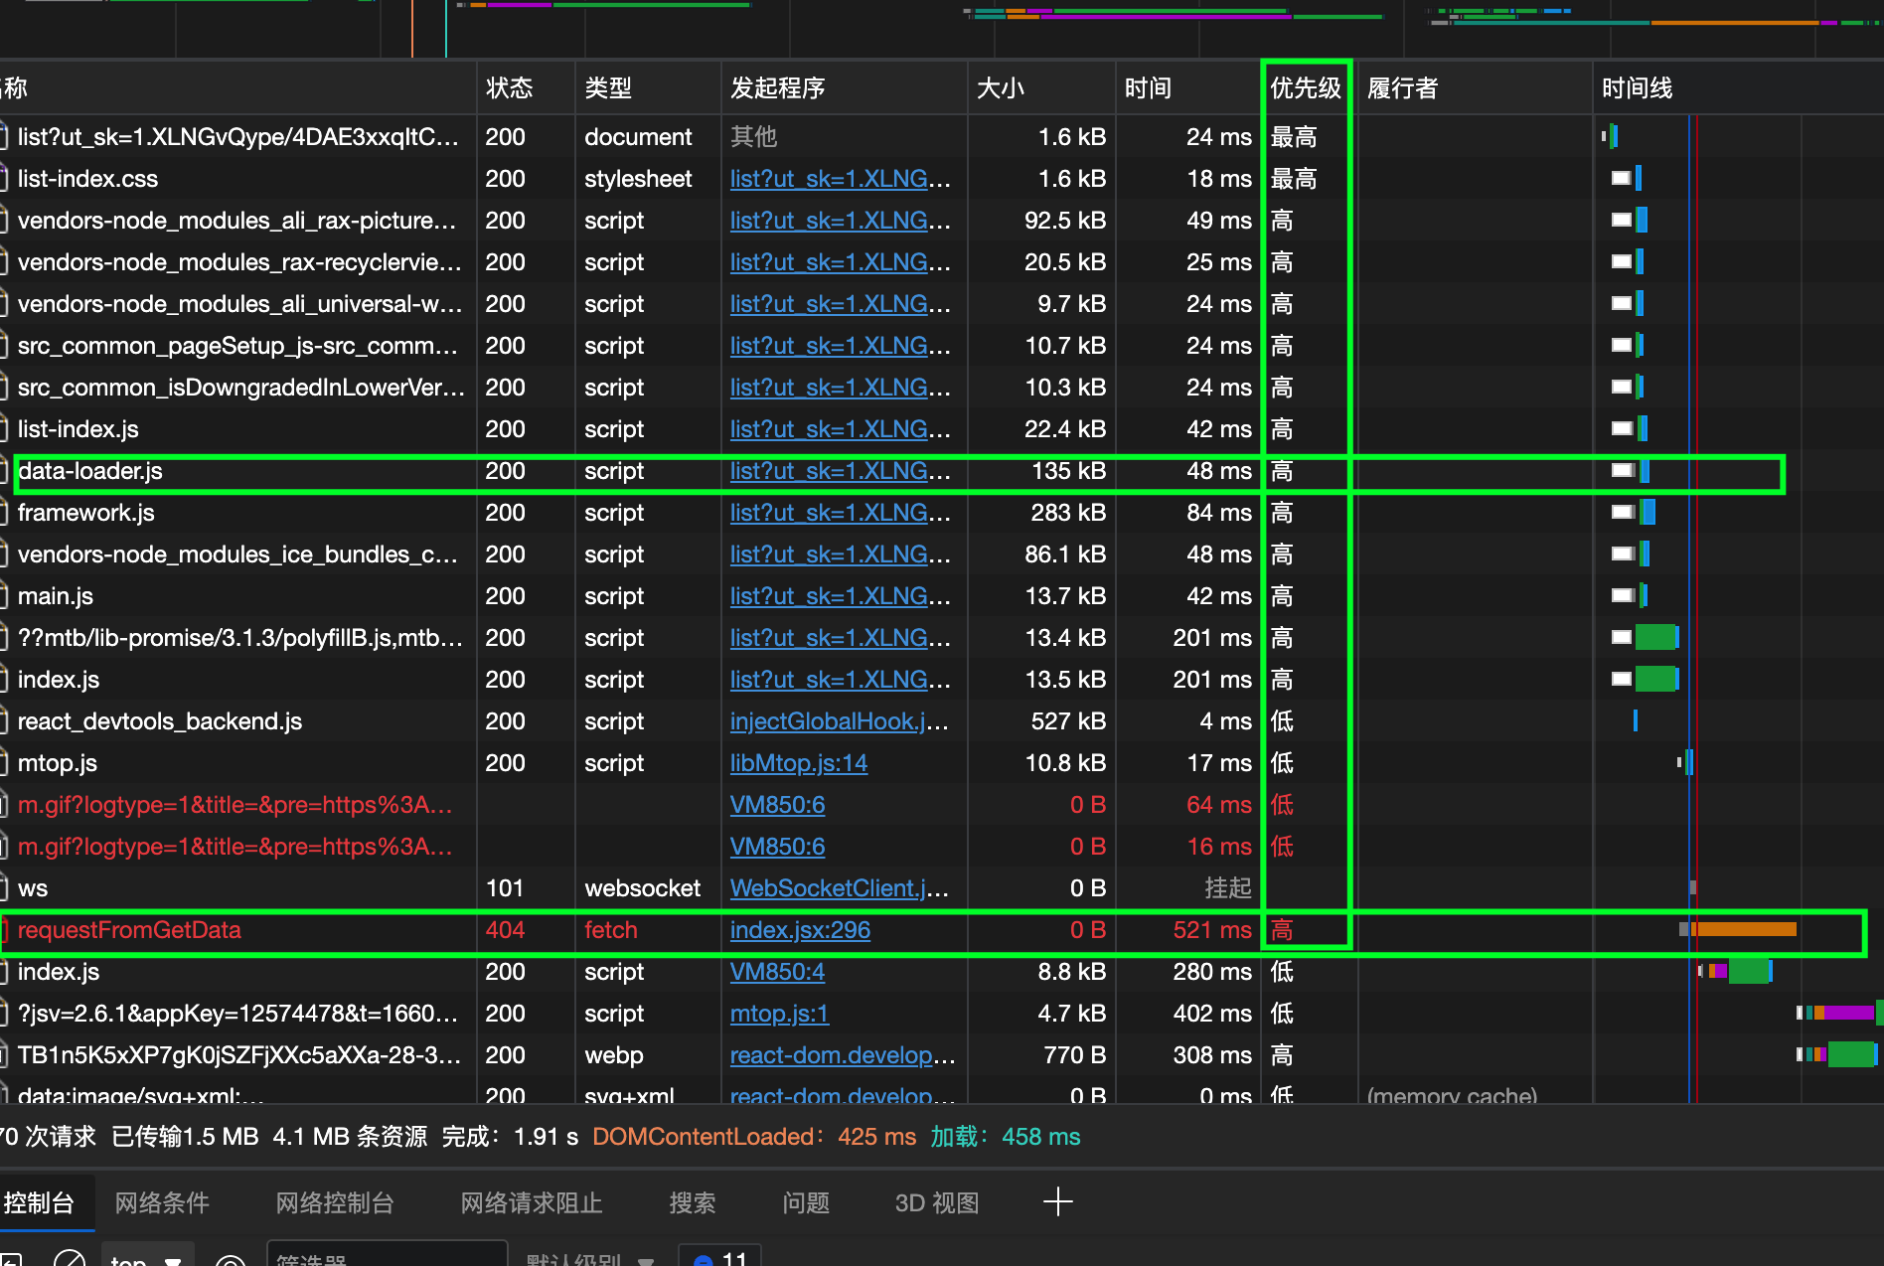The width and height of the screenshot is (1884, 1266).
Task: Switch to the 网络条件 tab
Action: 161,1202
